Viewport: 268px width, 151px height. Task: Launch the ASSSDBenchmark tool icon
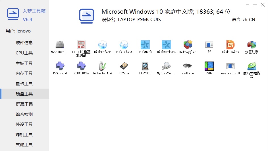(60, 45)
